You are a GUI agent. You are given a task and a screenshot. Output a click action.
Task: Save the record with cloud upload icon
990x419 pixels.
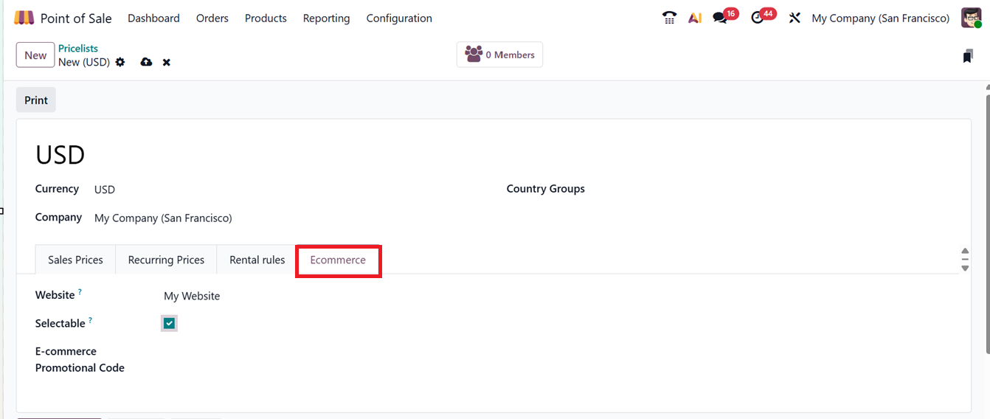coord(146,63)
